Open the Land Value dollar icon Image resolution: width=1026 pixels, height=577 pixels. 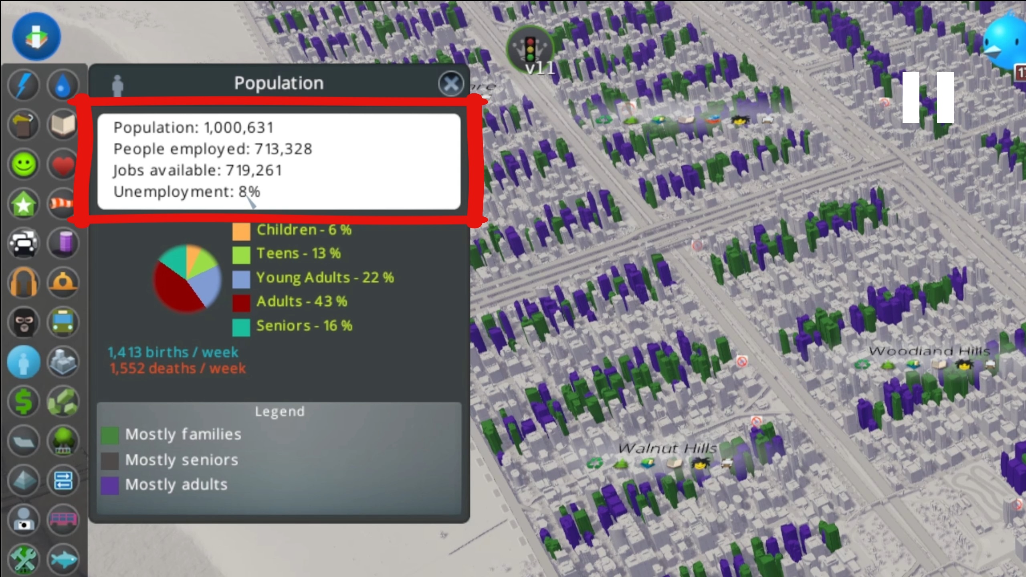pyautogui.click(x=23, y=401)
